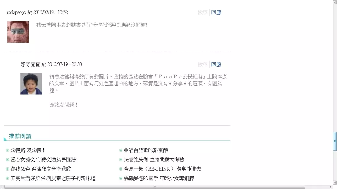Viewport: 337px width, 189px height.
Task: Click the vertical scrollbar thumb
Action: (335, 141)
